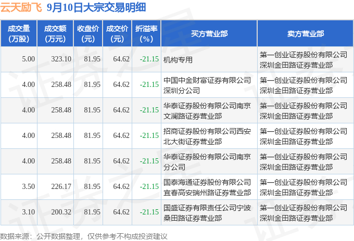Click the 数据来源 disclaimer footer text
354x241 pixels.
pyautogui.click(x=84, y=236)
